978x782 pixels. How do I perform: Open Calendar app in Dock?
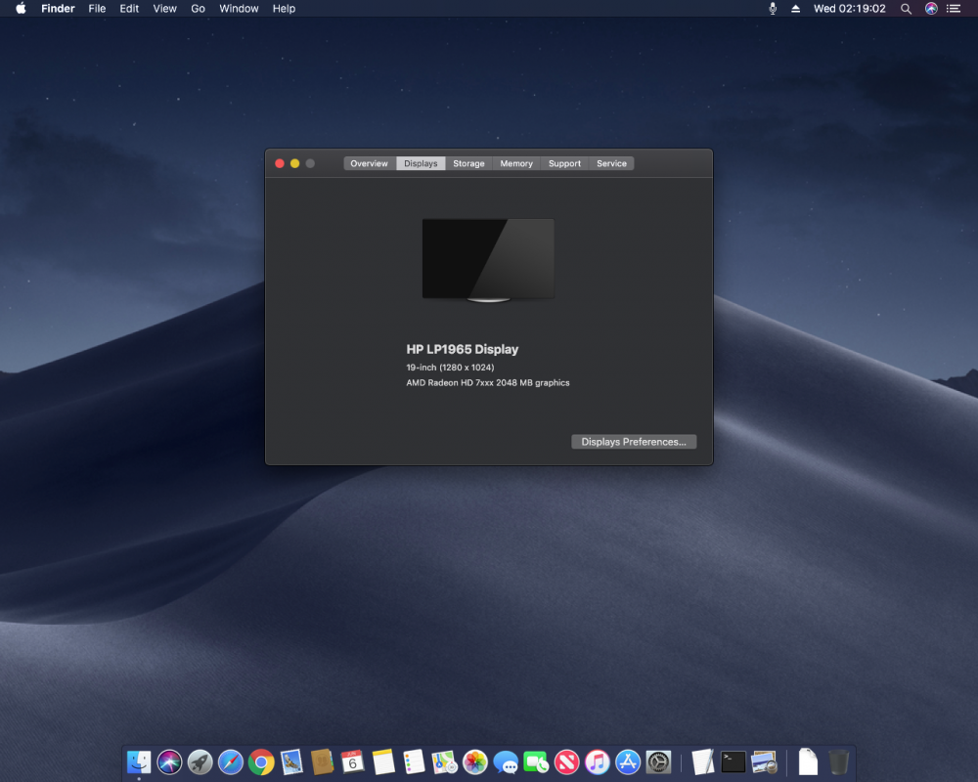click(x=352, y=762)
